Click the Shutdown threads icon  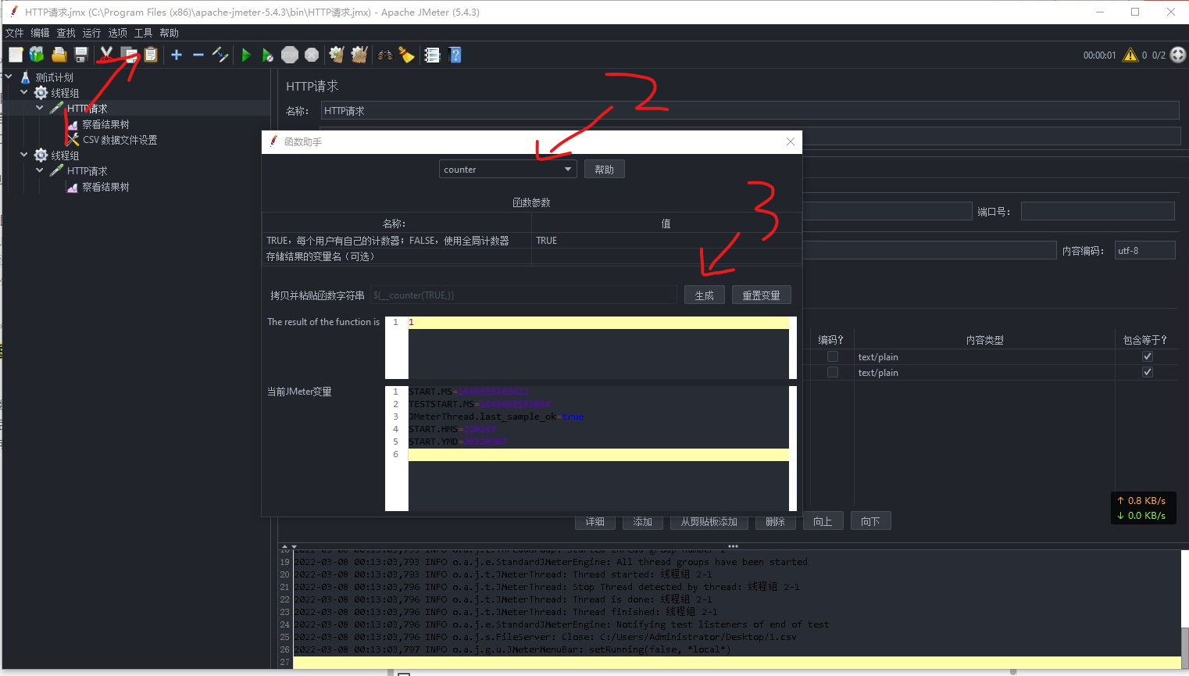[x=312, y=55]
